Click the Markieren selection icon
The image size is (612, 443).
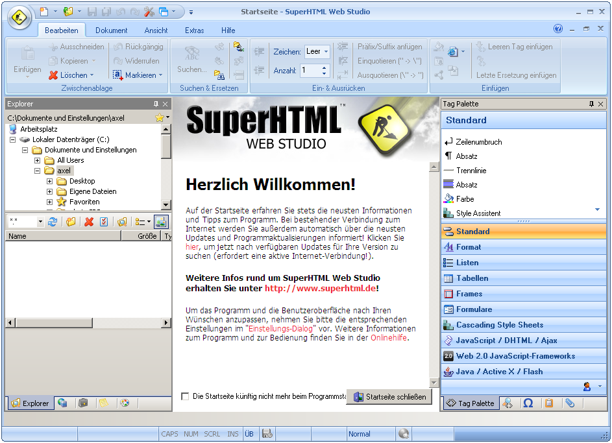tap(118, 75)
